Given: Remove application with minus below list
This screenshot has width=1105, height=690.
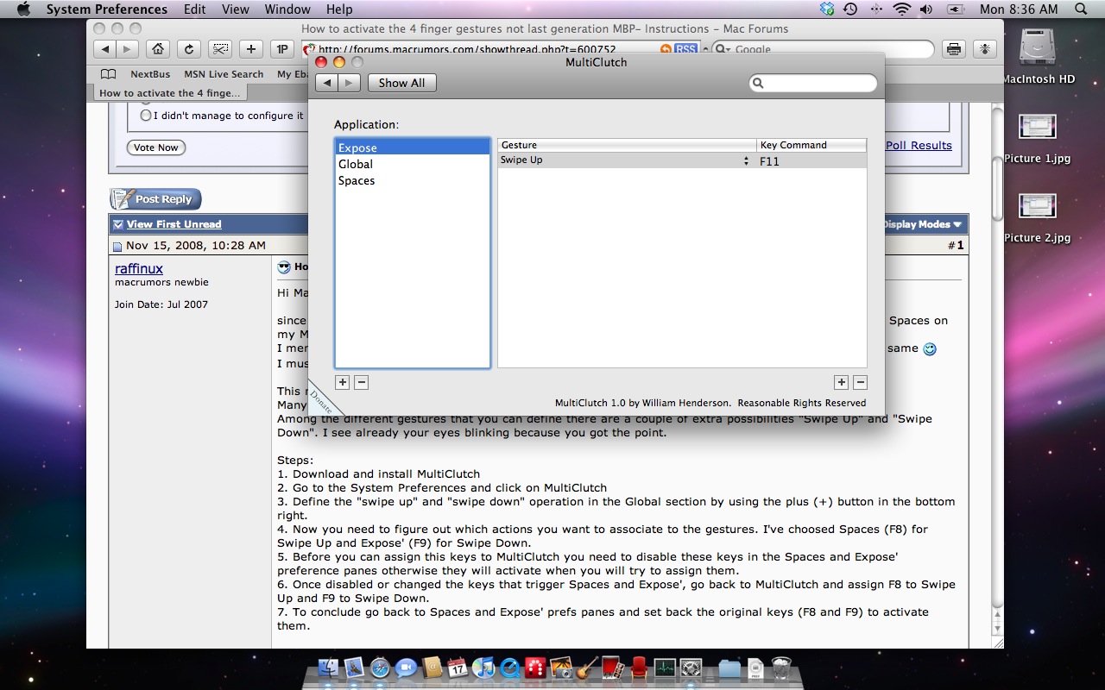Looking at the screenshot, I should pos(362,382).
